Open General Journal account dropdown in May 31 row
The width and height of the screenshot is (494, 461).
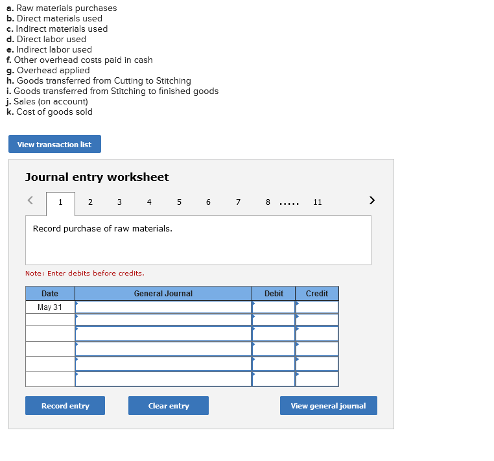[163, 307]
